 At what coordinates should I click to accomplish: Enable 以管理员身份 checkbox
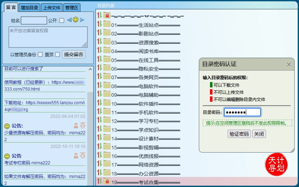pos(40,55)
